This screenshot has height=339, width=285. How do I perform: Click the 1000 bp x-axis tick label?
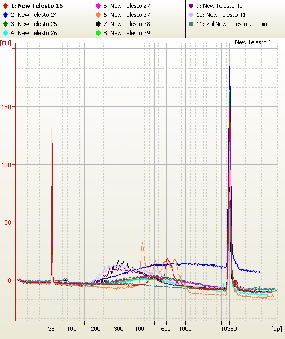click(x=185, y=329)
